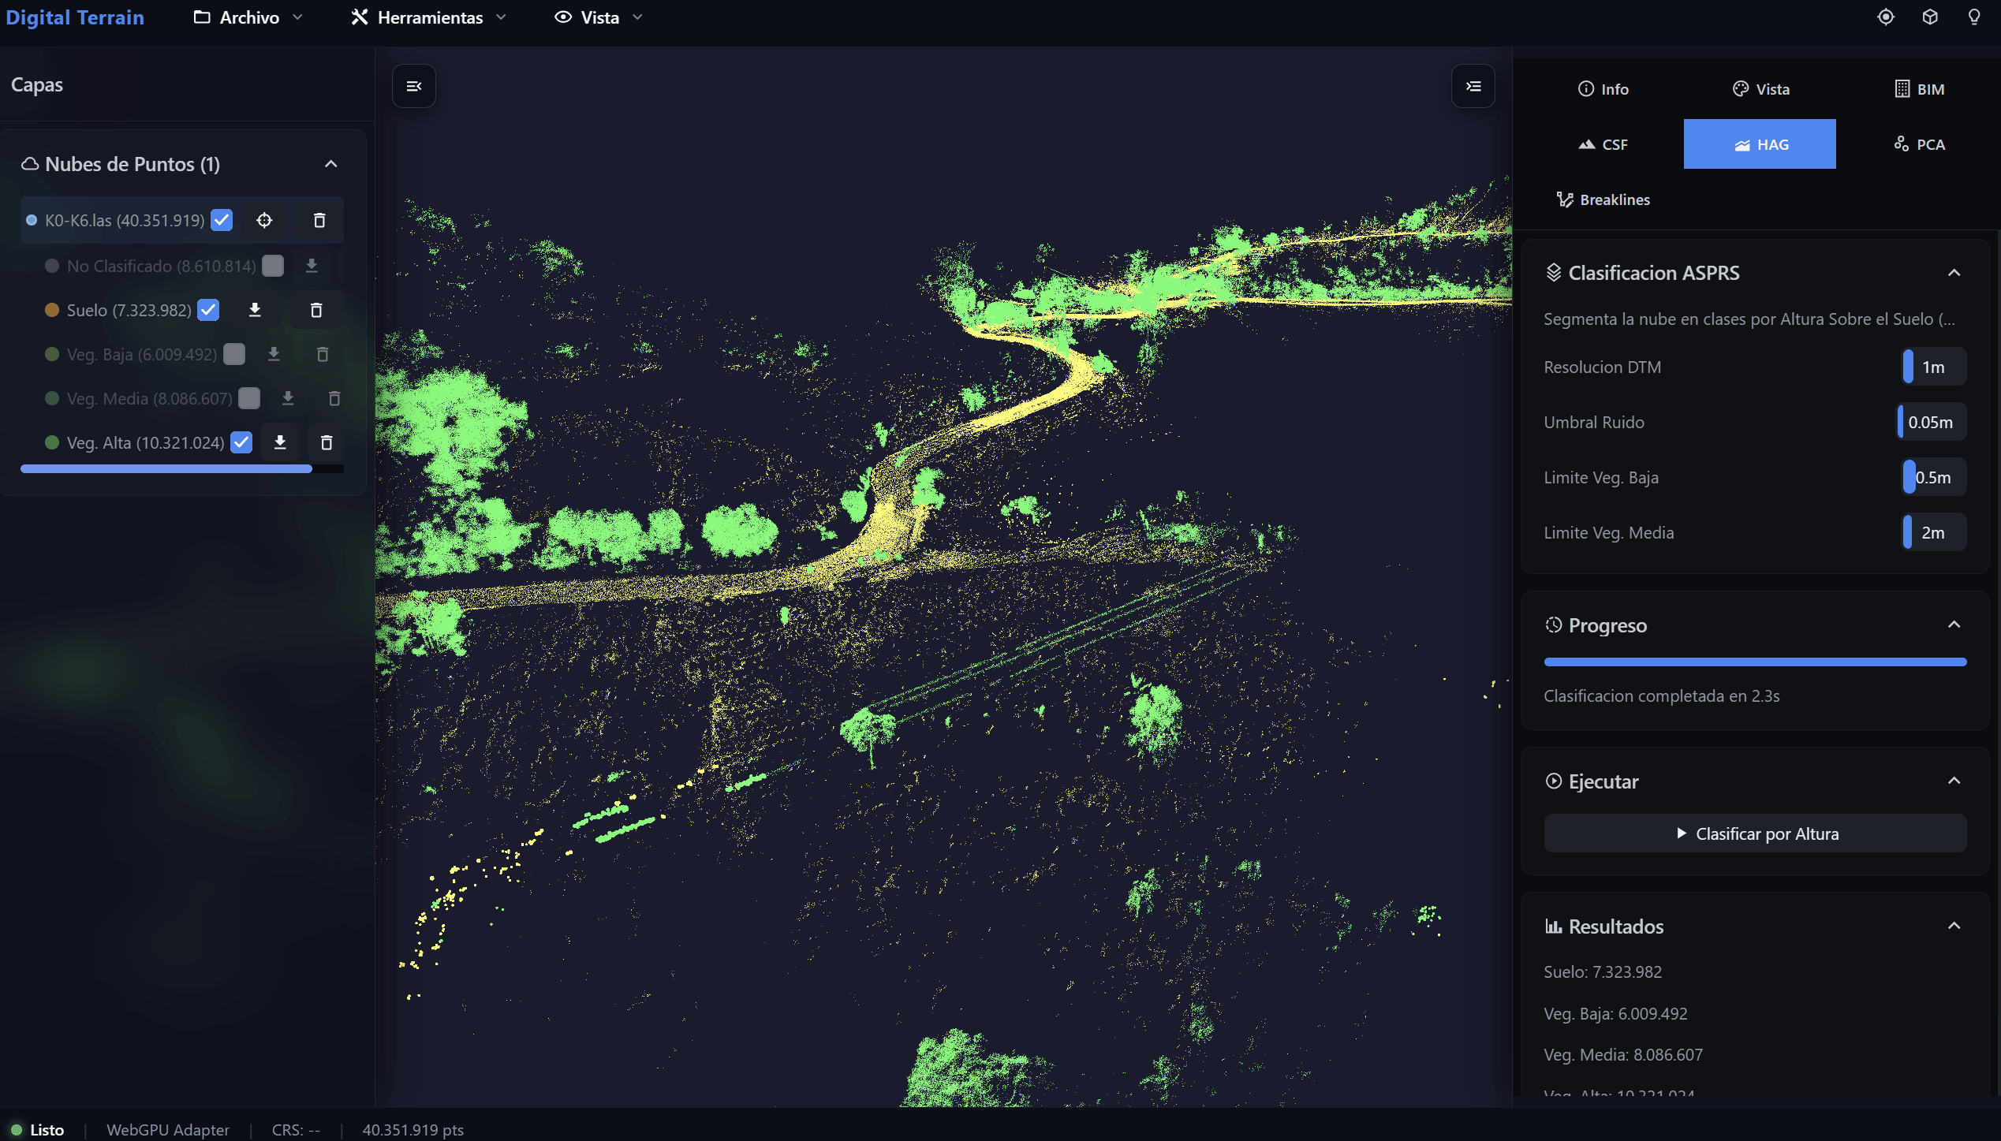The image size is (2001, 1141).
Task: Open the Herramientas dropdown menu
Action: tap(428, 17)
